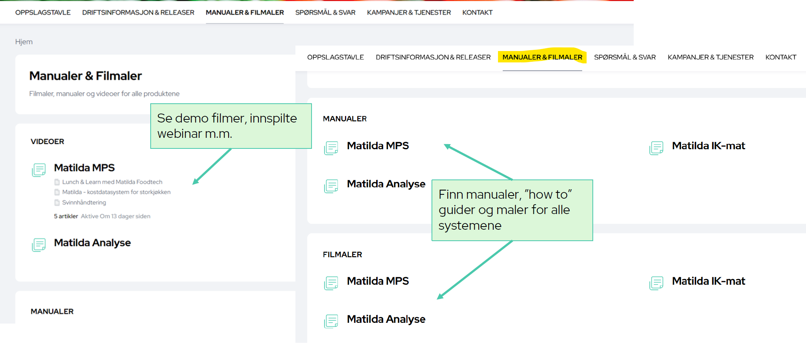Click VIDEOER section heading
Image resolution: width=806 pixels, height=344 pixels.
click(47, 141)
